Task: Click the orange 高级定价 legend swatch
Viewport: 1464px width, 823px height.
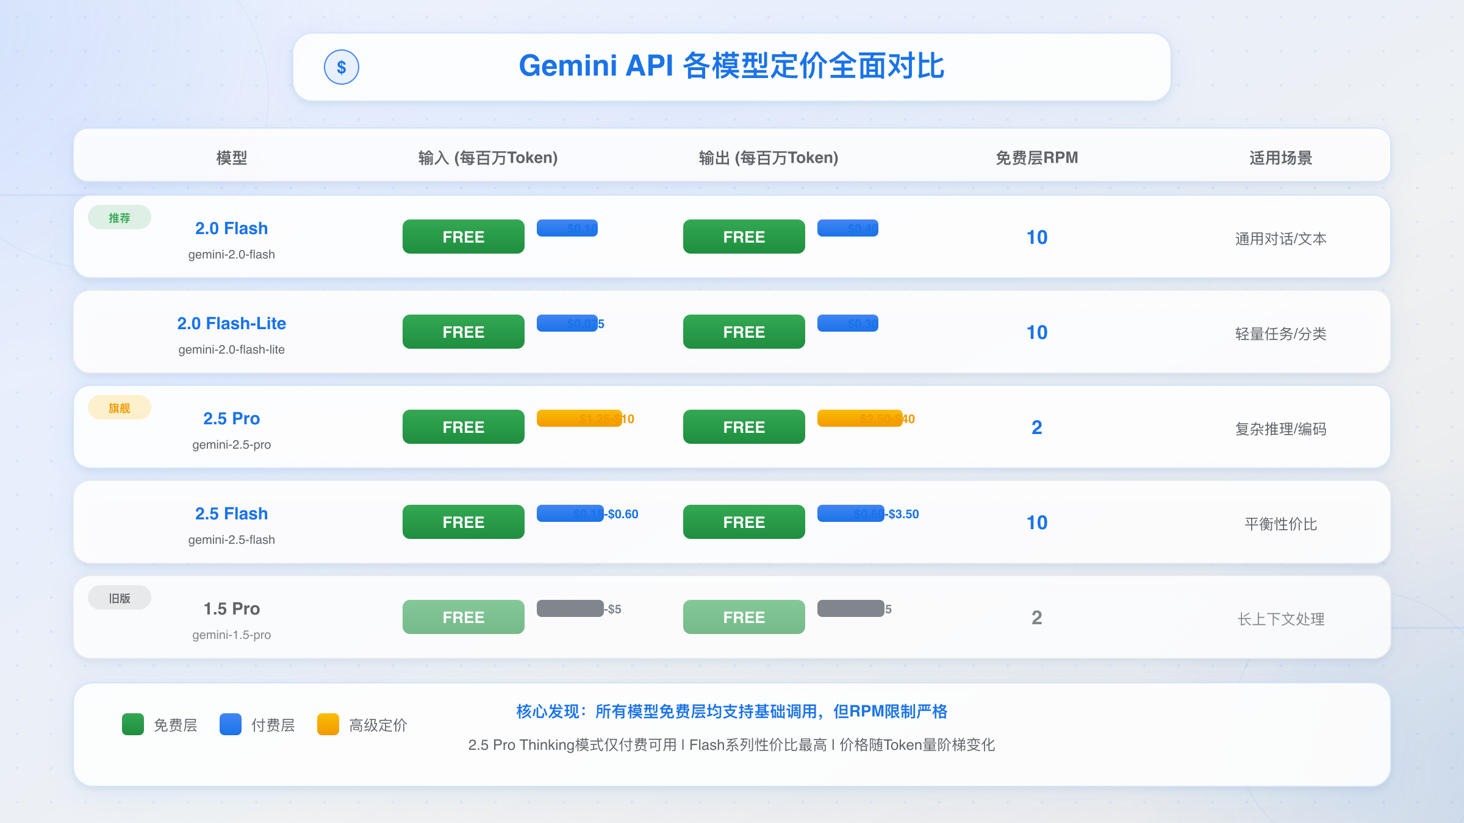Action: point(328,724)
